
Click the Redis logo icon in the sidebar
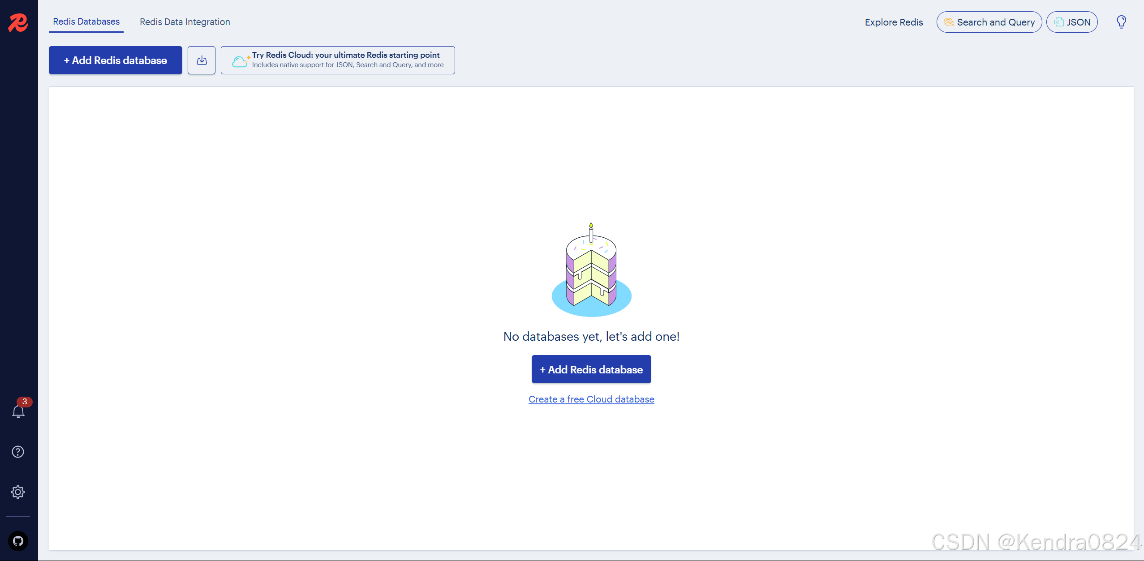18,22
